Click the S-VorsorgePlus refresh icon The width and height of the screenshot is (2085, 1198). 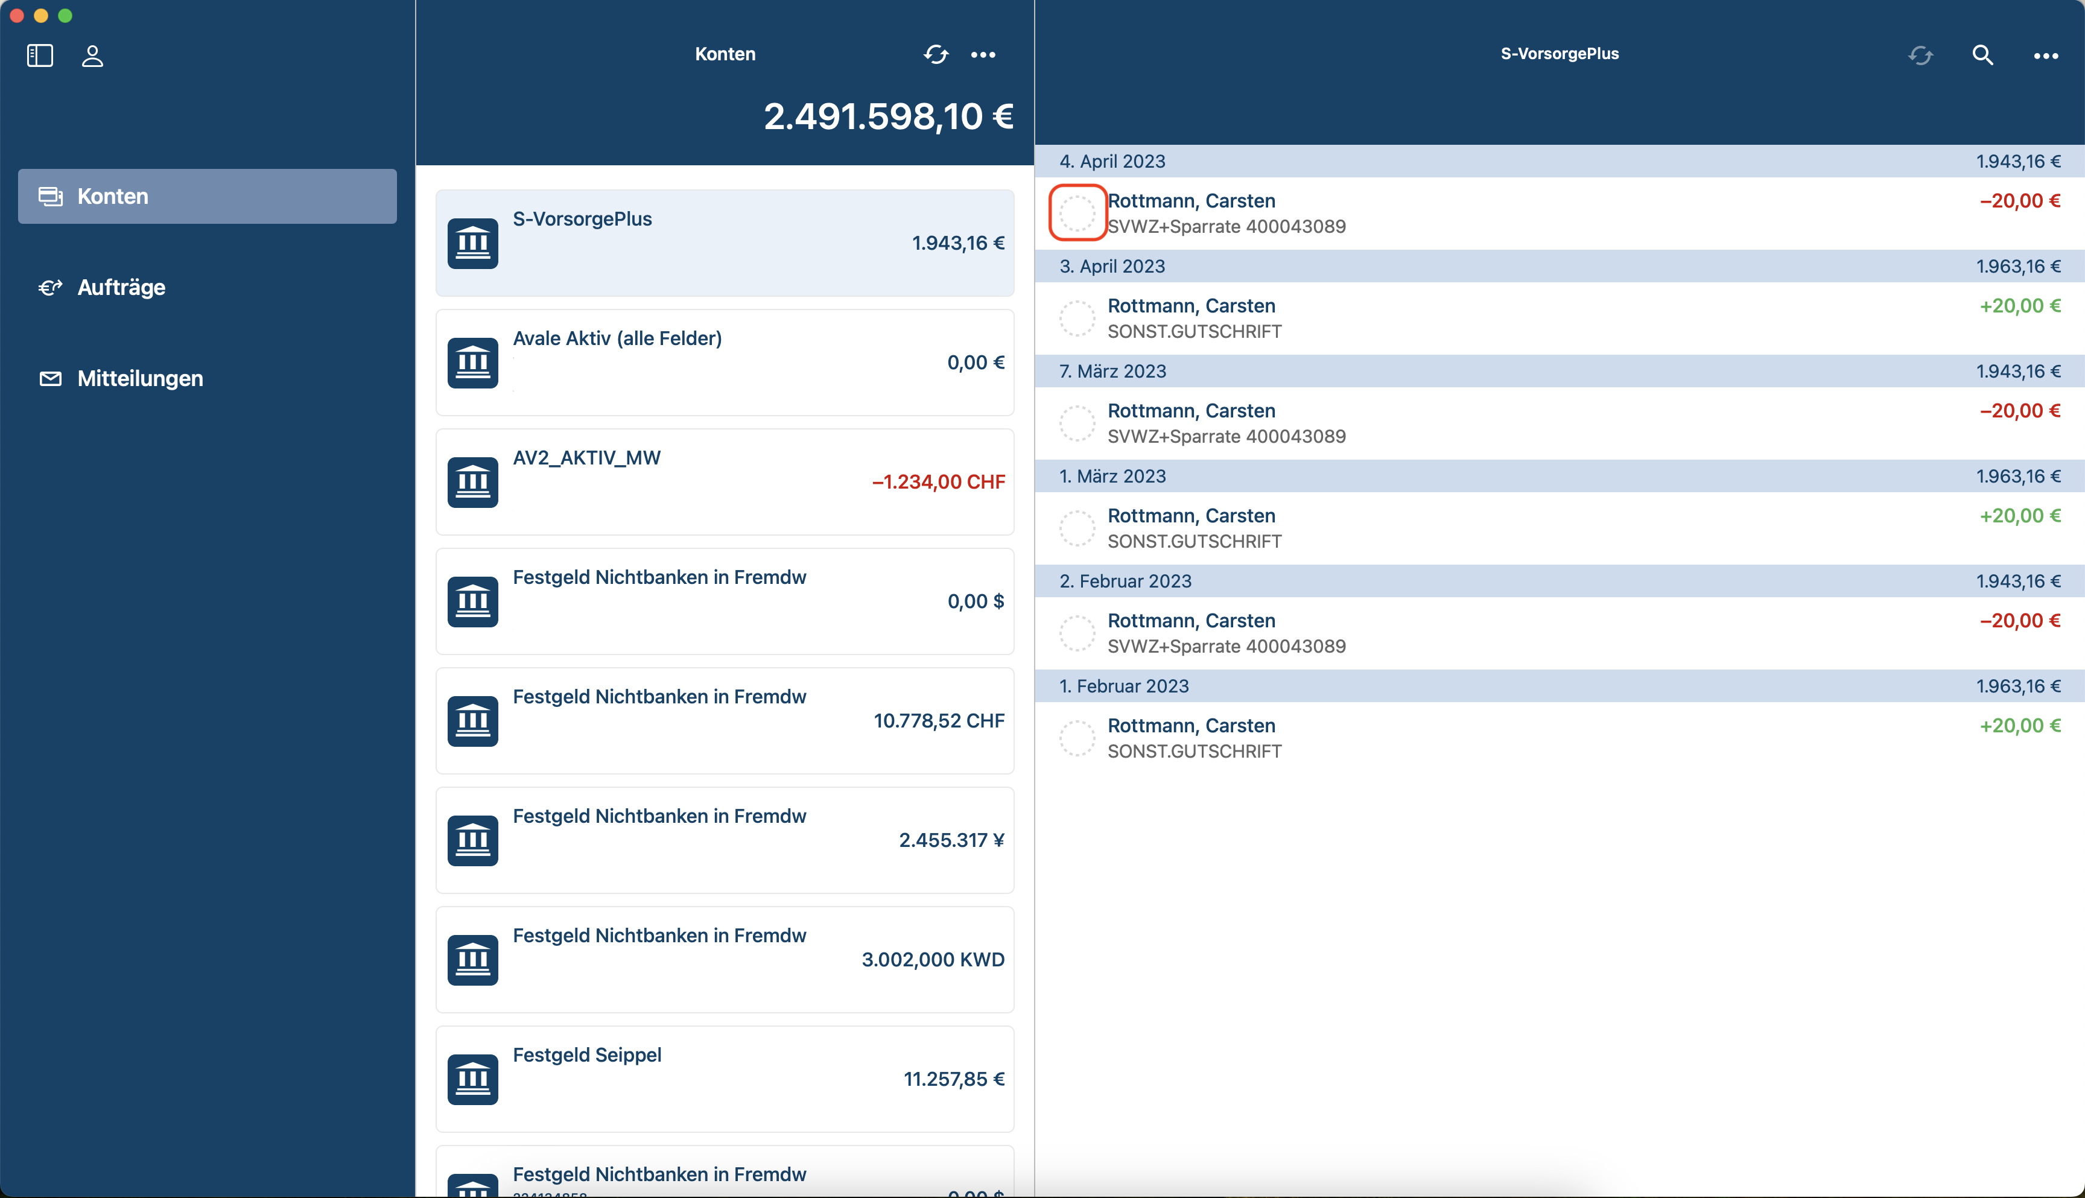pyautogui.click(x=1920, y=55)
